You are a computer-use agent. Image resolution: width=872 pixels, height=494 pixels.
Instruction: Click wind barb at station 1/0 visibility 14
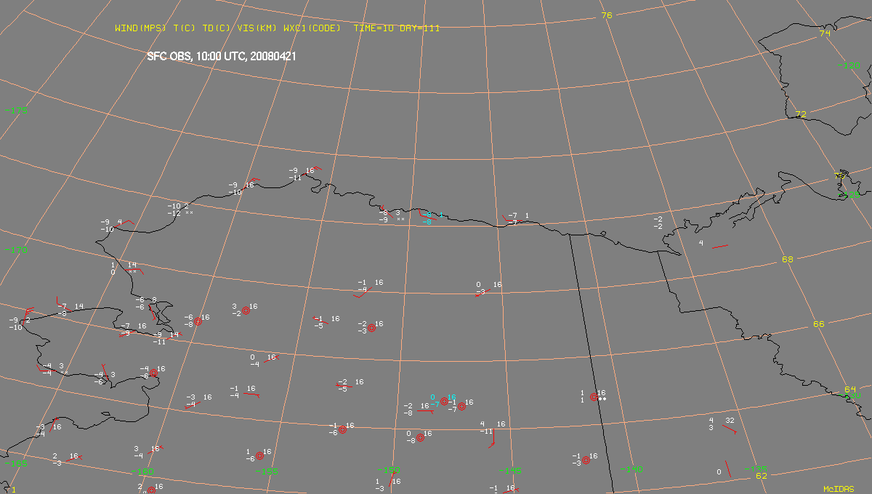[134, 270]
